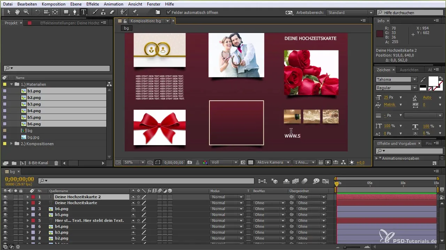Toggle visibility of b5.png layer
The image size is (446, 250).
click(x=5, y=215)
